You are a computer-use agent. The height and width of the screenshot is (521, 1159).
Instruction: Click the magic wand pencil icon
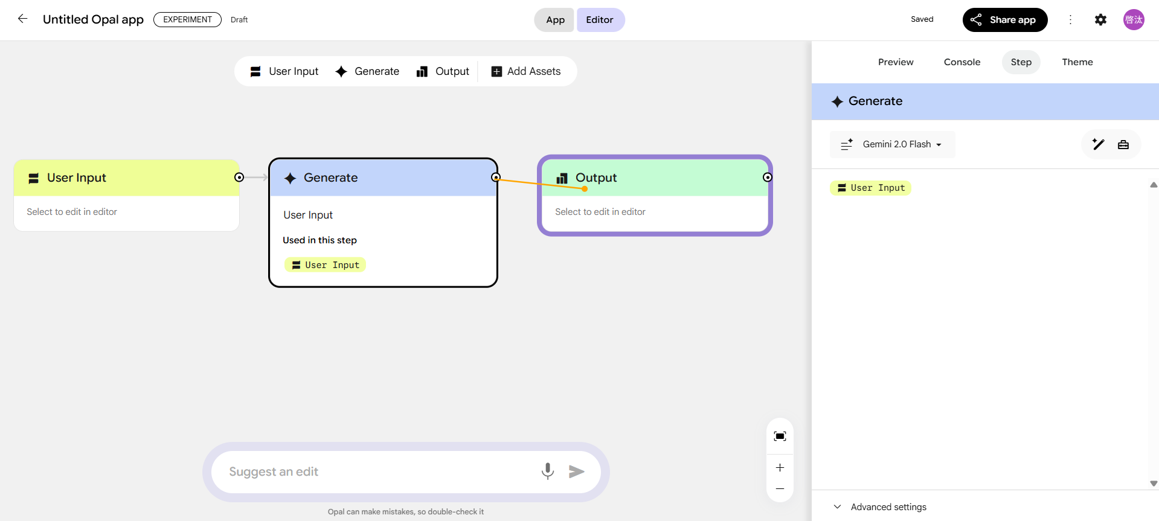[x=1098, y=144]
